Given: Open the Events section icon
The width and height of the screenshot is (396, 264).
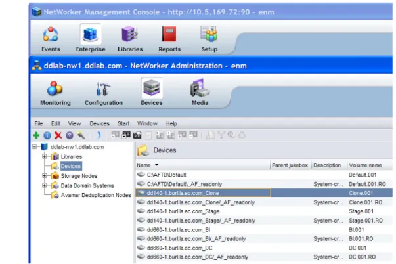Looking at the screenshot, I should pyautogui.click(x=51, y=35).
